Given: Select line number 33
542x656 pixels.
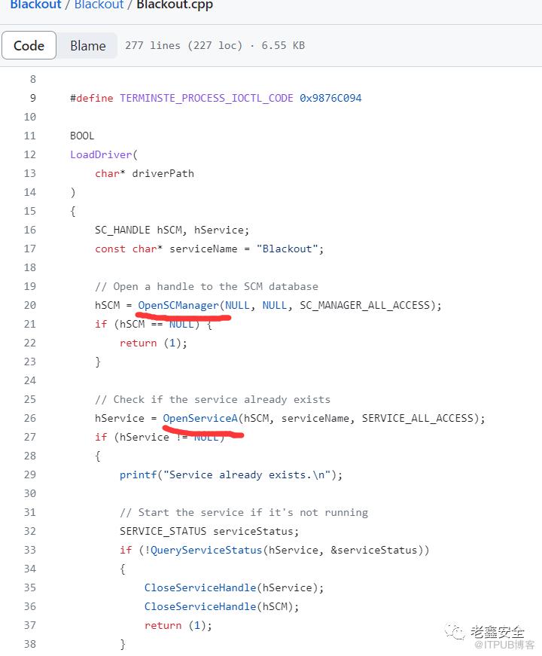Looking at the screenshot, I should tap(29, 550).
